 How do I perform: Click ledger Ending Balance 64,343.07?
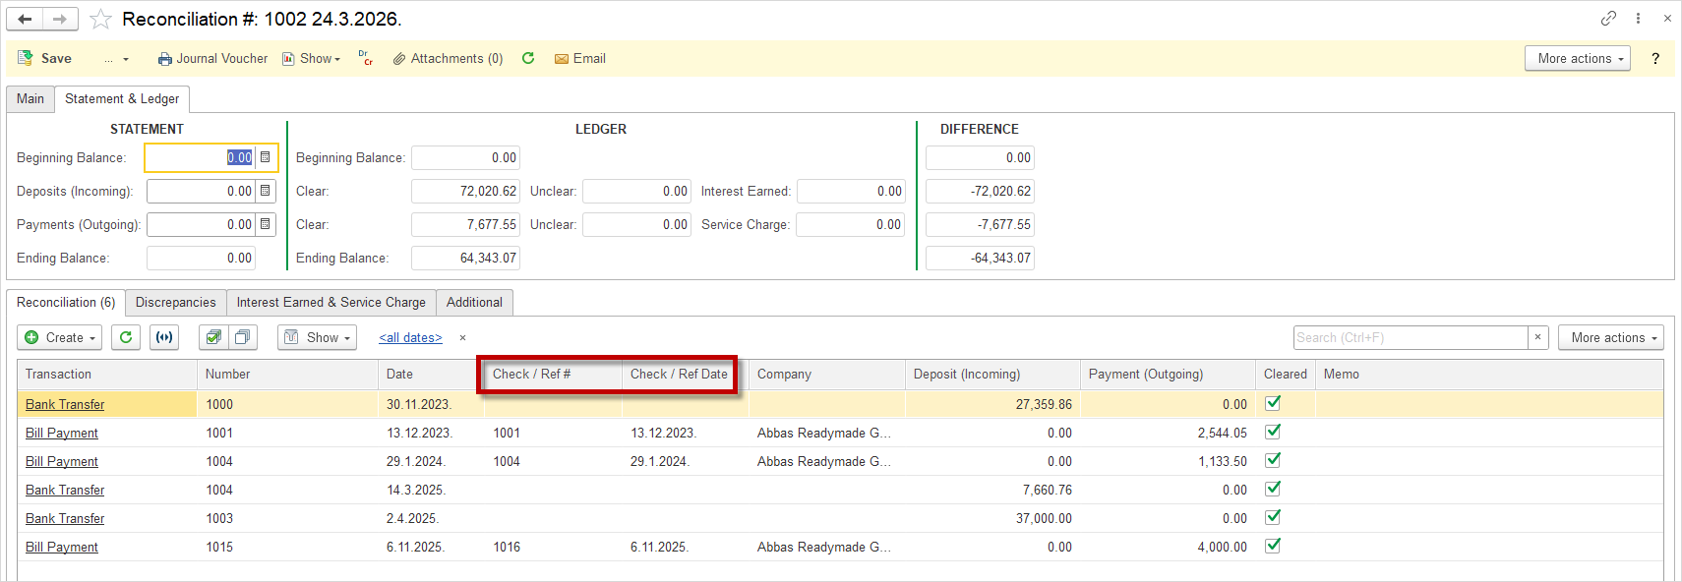coord(465,258)
